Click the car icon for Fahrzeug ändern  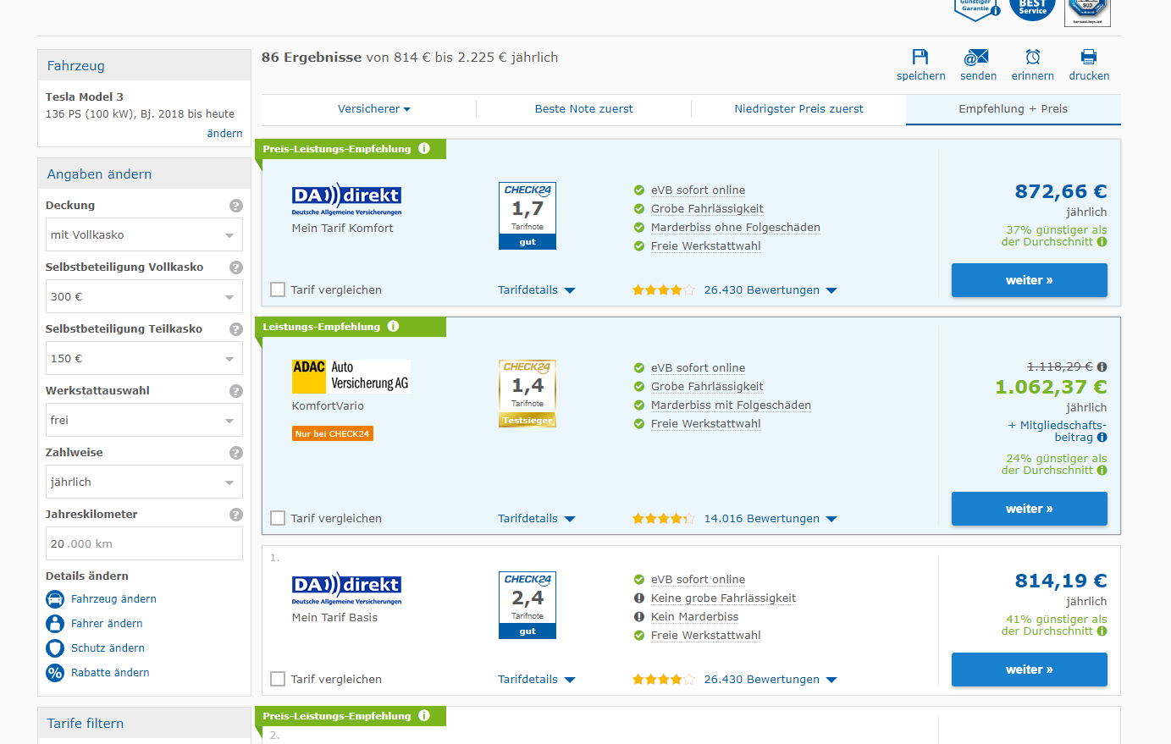(55, 599)
